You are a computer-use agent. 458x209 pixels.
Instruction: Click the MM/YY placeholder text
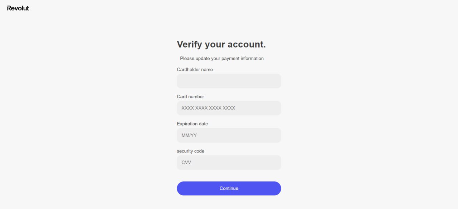pos(189,135)
